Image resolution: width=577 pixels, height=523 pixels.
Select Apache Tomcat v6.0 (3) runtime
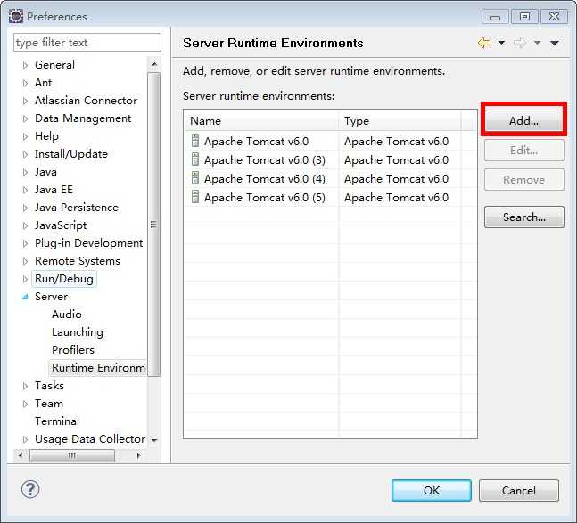265,160
